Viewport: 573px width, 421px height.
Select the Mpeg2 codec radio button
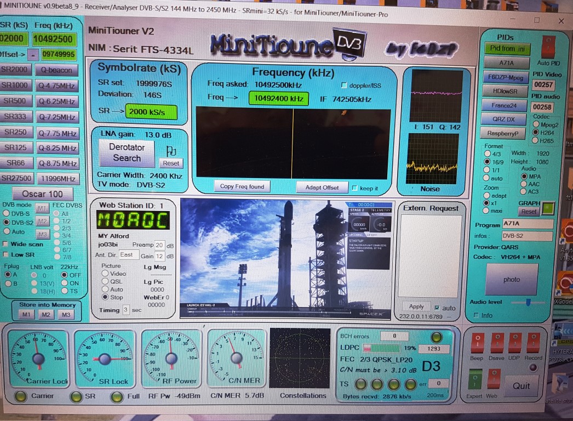click(536, 124)
